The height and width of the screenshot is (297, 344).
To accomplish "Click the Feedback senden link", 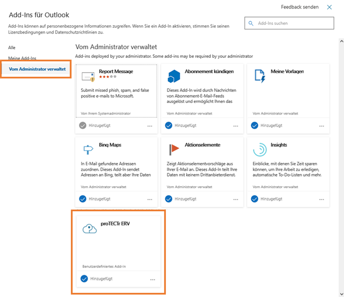I will (x=298, y=7).
